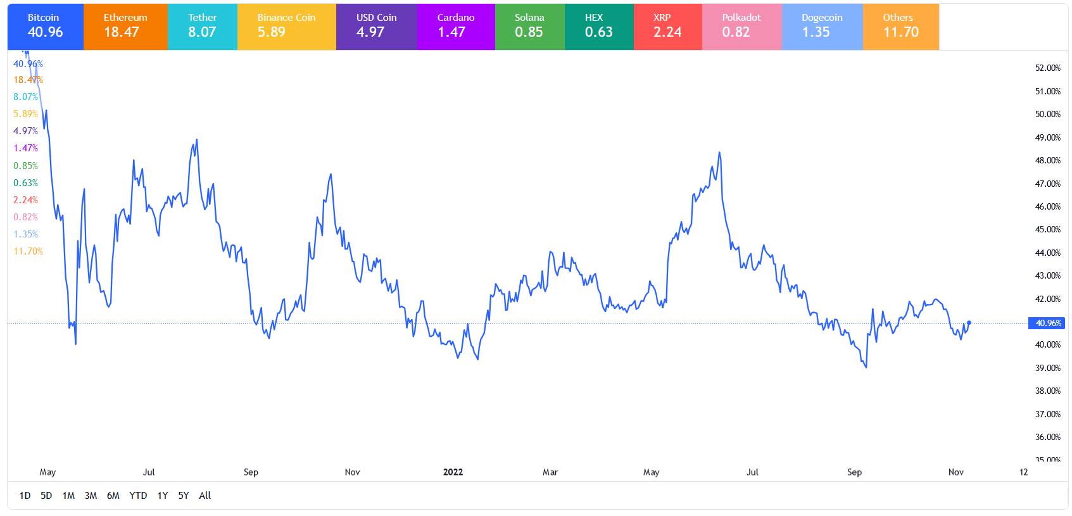This screenshot has width=1072, height=516.
Task: Select the USD Coin tile
Action: pos(376,27)
